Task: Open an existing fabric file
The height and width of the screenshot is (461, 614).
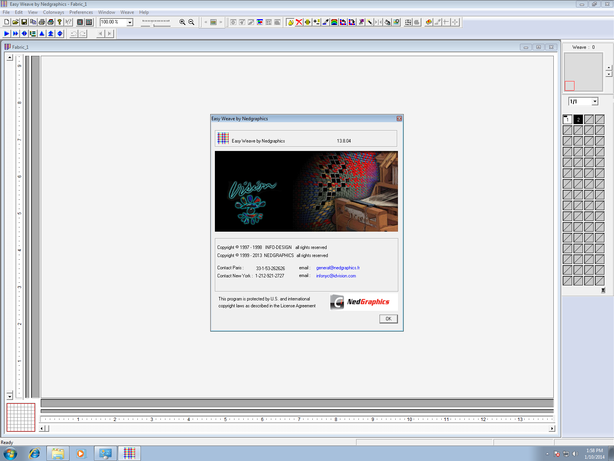Action: [15, 22]
